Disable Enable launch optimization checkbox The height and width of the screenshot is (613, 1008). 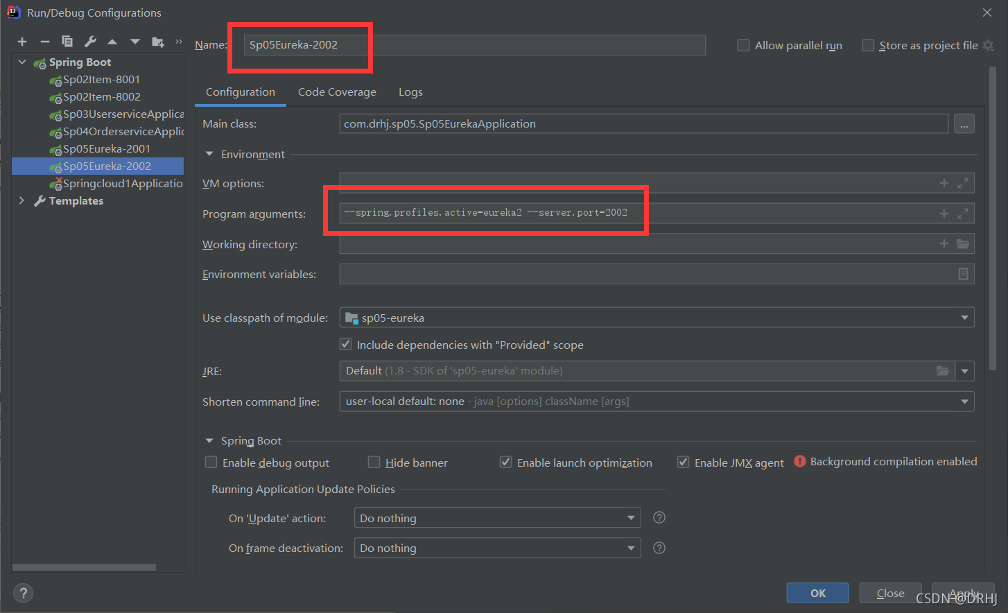pyautogui.click(x=506, y=462)
